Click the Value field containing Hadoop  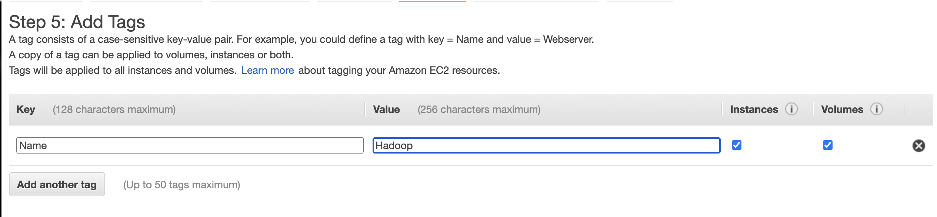pos(547,145)
